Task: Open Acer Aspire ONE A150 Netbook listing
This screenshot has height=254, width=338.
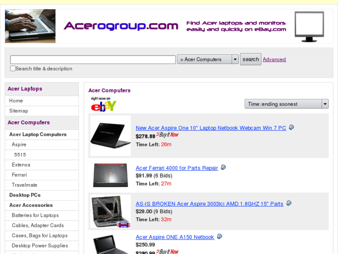Action: (175, 237)
